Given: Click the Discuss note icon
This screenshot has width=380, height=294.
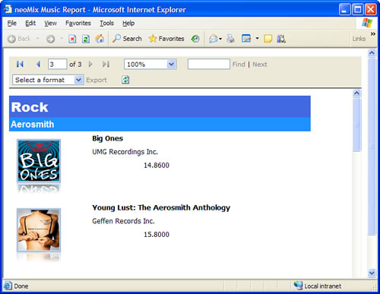Looking at the screenshot, I should click(x=268, y=39).
